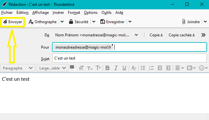Select the monautreadresse@magic-mol.fr recipient pill
Screen dimensions: 209x120
[x=83, y=47]
